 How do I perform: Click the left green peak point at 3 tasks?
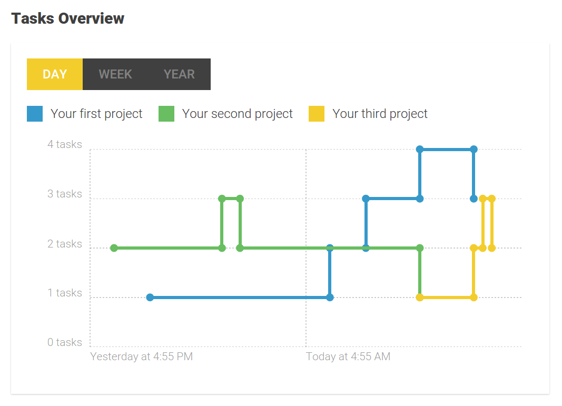[x=222, y=199]
